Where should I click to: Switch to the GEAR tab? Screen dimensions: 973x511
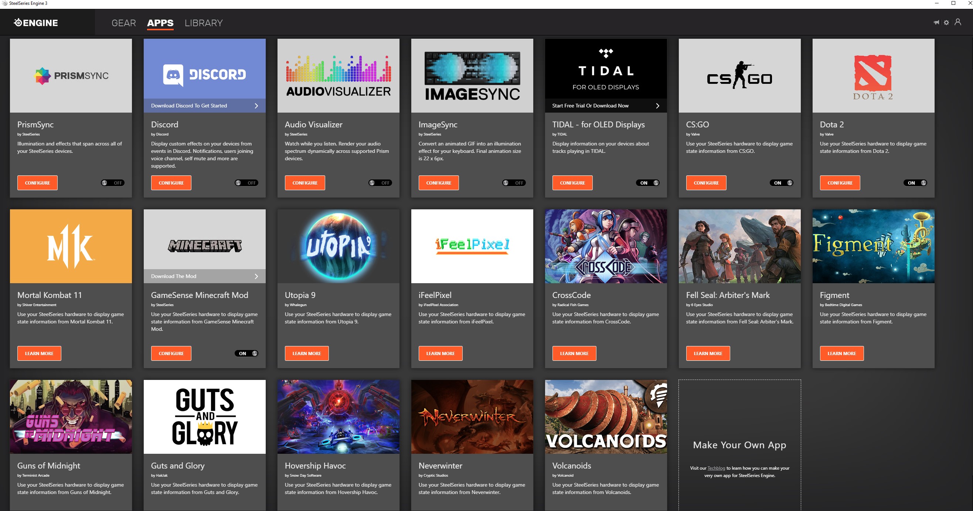[123, 23]
